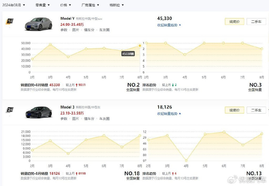
Task: Open the Model 3 car thumbnail
Action: pyautogui.click(x=38, y=112)
